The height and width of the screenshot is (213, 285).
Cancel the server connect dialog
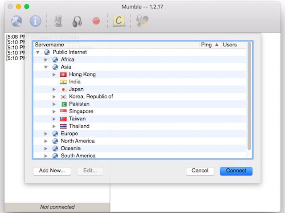pyautogui.click(x=200, y=171)
